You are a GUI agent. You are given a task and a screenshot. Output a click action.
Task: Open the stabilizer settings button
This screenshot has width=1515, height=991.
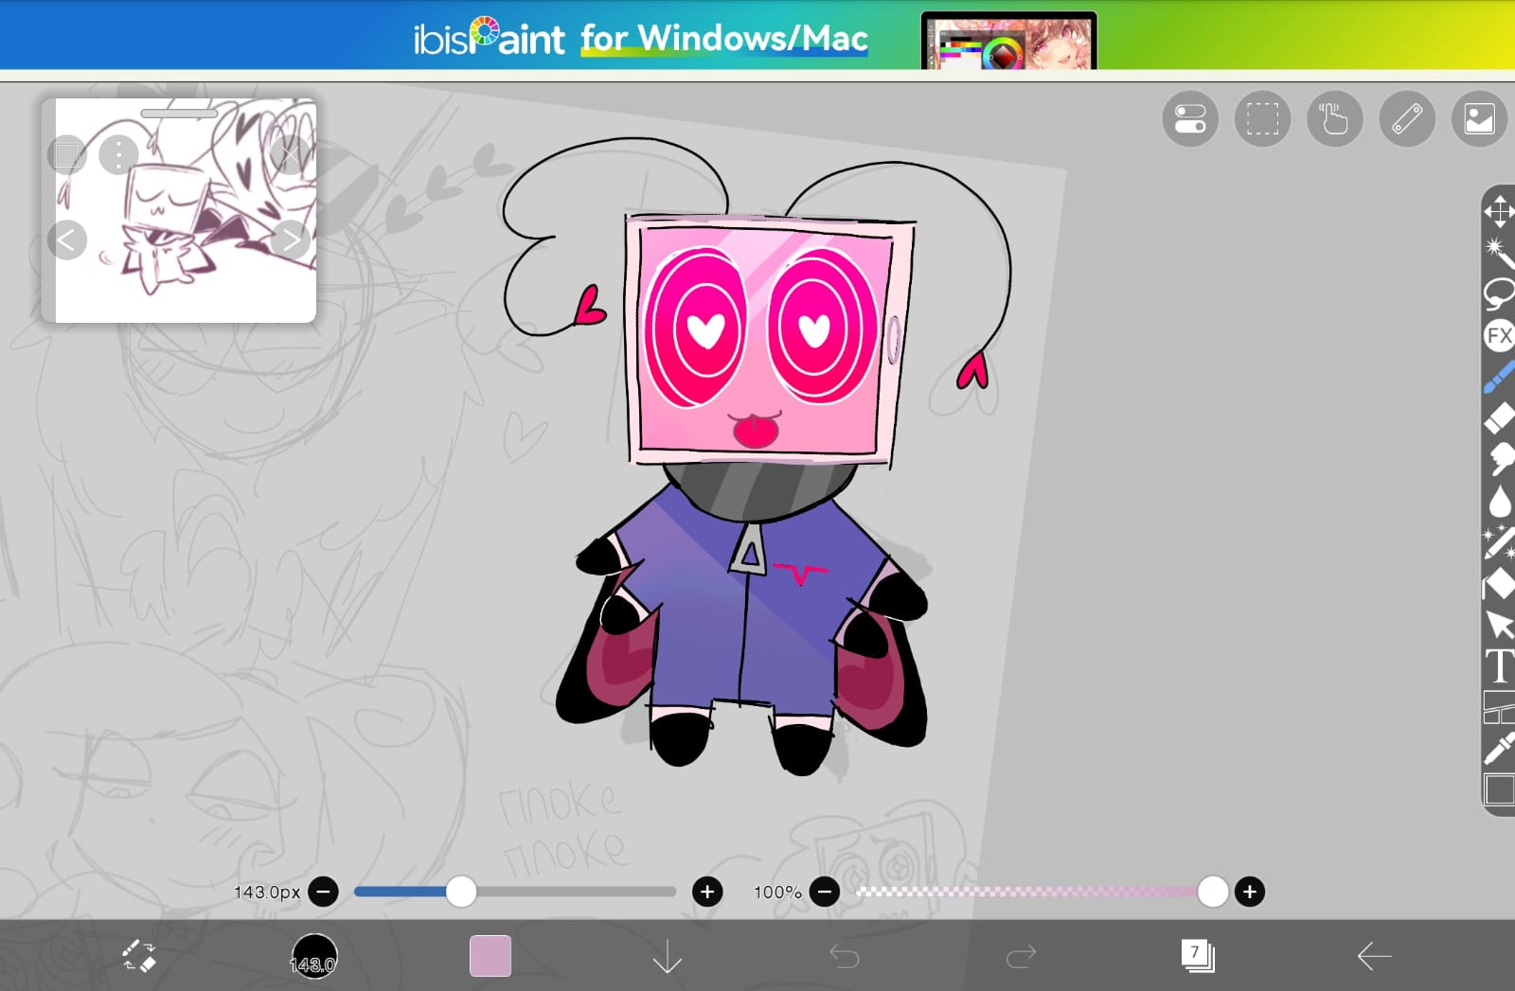pyautogui.click(x=1190, y=119)
